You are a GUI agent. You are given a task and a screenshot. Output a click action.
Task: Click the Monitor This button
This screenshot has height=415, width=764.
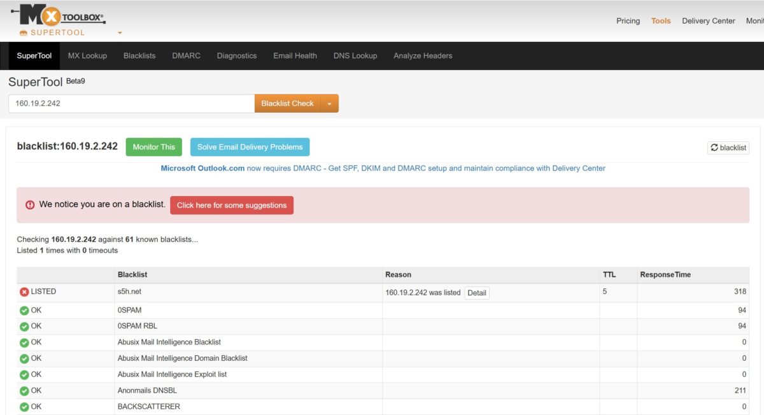point(154,147)
